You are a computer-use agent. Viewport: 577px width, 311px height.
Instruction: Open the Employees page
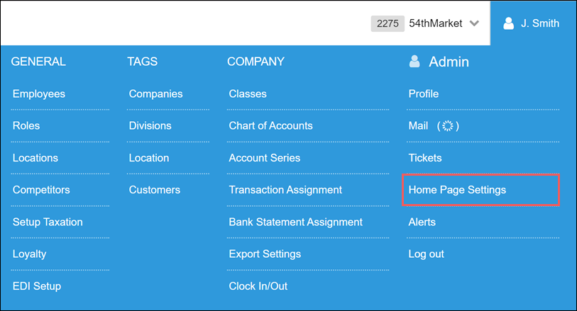(x=39, y=94)
